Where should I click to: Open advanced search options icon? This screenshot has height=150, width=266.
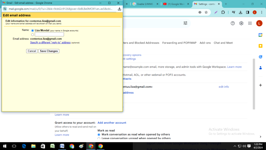pyautogui.click(x=185, y=23)
